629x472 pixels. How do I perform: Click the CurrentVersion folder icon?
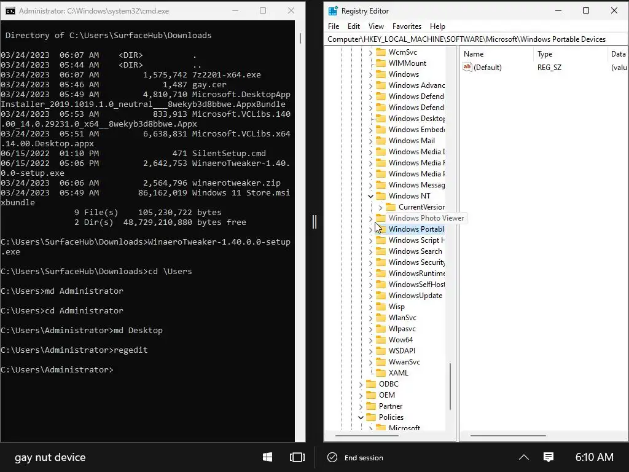click(x=391, y=207)
